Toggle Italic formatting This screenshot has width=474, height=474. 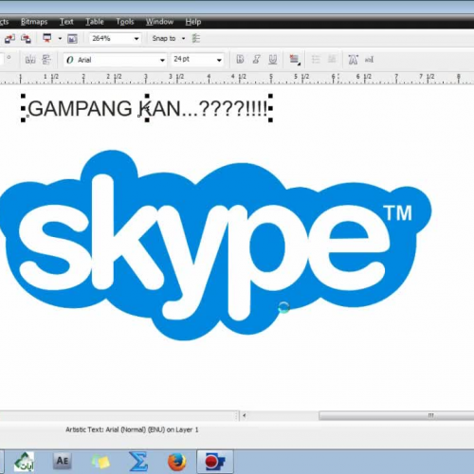pyautogui.click(x=256, y=59)
